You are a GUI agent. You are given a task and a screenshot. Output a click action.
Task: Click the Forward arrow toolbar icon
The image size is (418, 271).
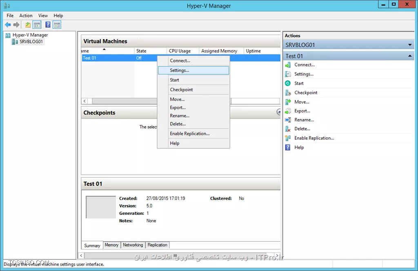point(16,25)
